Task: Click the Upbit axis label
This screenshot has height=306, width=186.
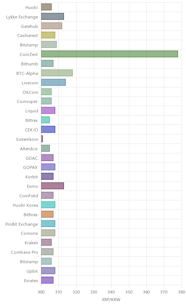Action: click(x=32, y=271)
